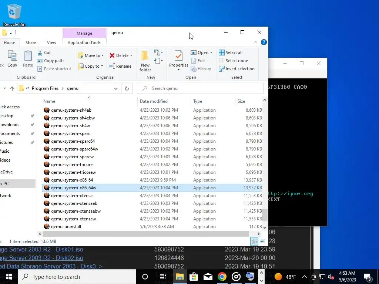The height and width of the screenshot is (284, 379).
Task: Switch to details view layout icon
Action: pyautogui.click(x=254, y=241)
